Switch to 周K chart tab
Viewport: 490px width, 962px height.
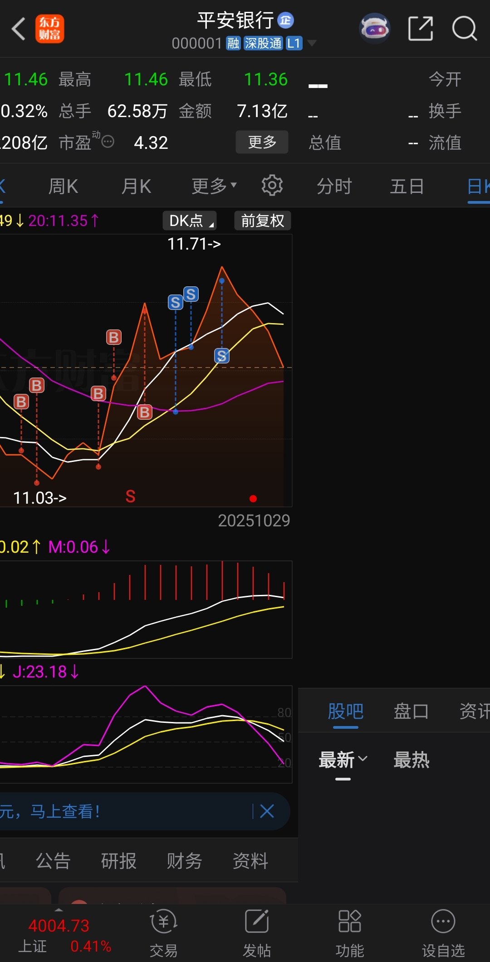pos(63,186)
